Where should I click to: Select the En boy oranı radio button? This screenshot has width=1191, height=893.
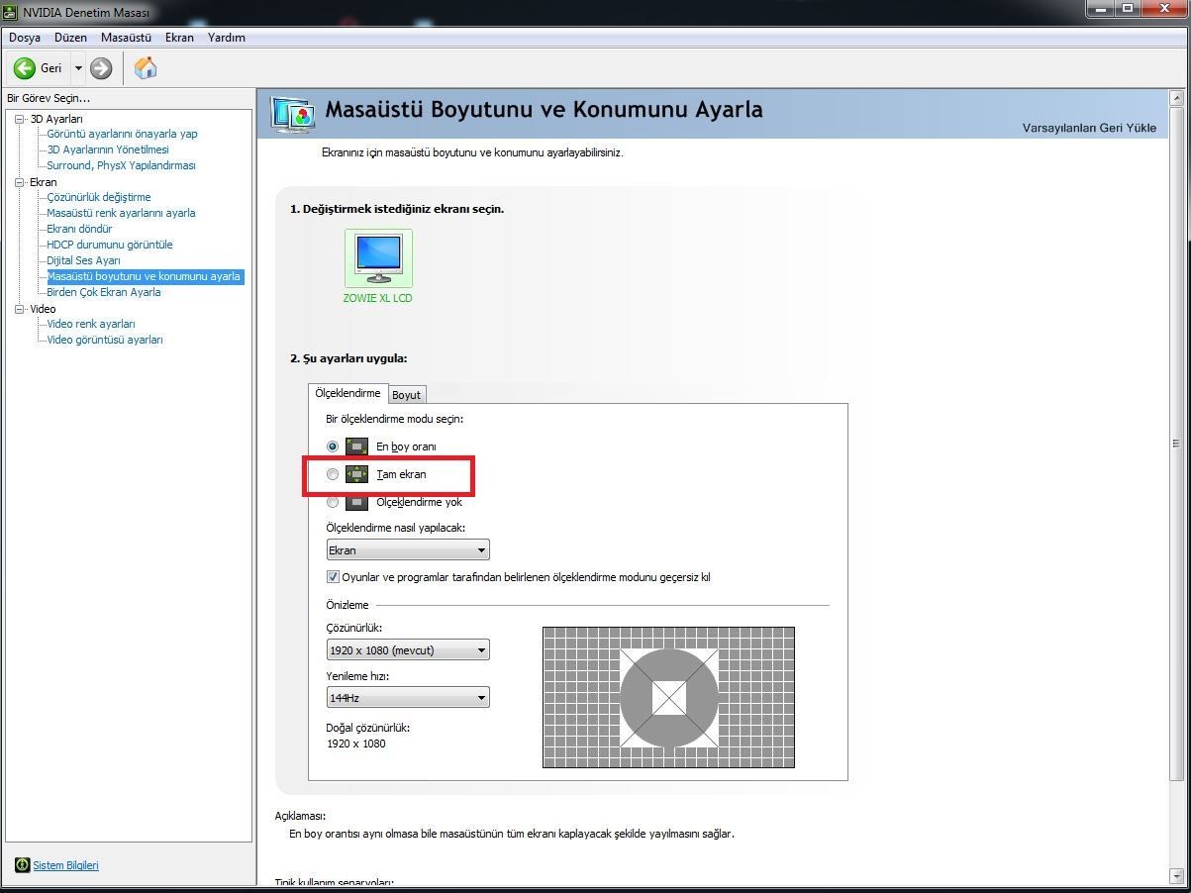(333, 446)
